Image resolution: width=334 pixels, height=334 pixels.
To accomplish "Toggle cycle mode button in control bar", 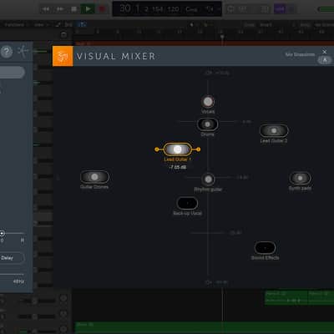I will (230, 9).
